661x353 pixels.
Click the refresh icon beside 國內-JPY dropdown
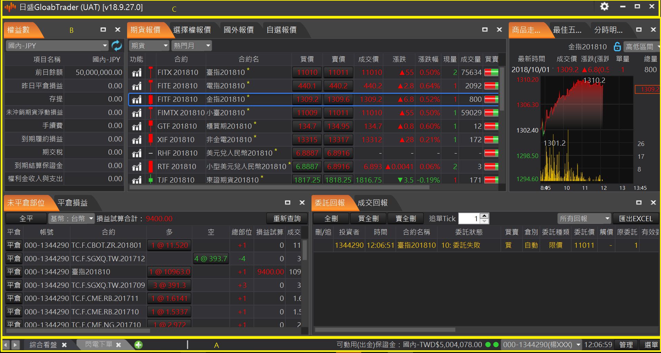(x=117, y=46)
